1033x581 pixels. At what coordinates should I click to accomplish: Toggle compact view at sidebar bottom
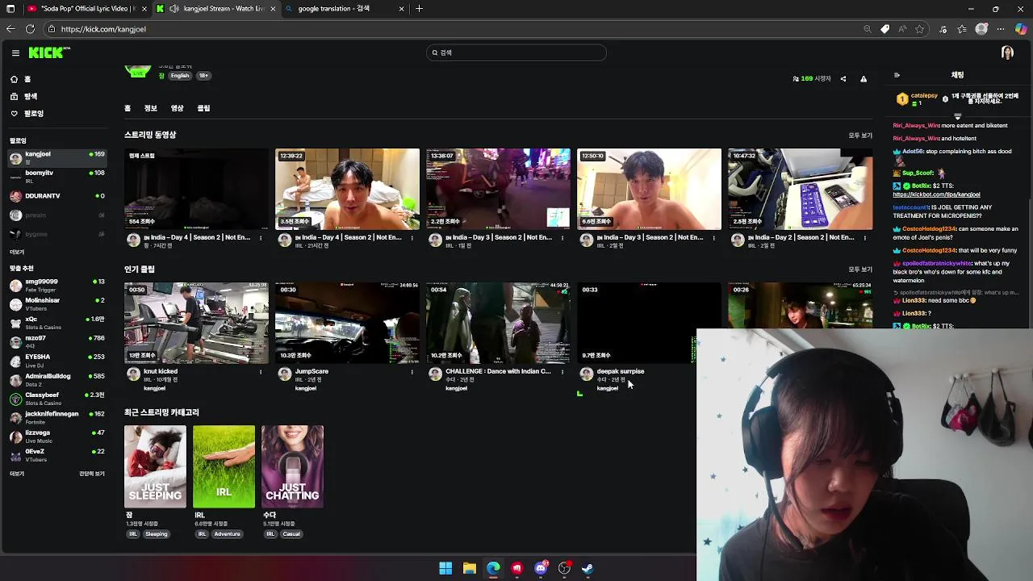click(91, 474)
